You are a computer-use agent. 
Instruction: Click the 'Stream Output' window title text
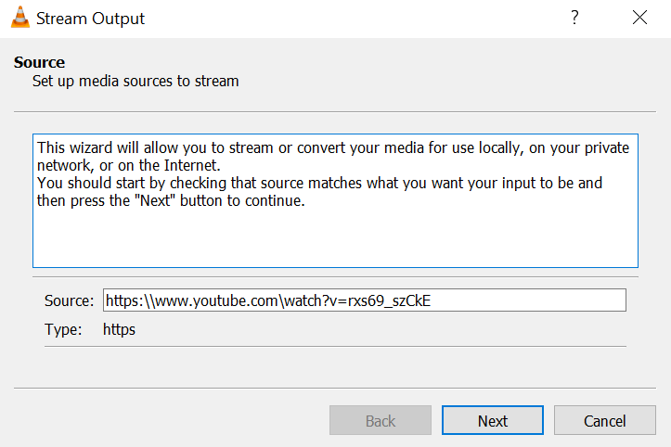pos(91,18)
